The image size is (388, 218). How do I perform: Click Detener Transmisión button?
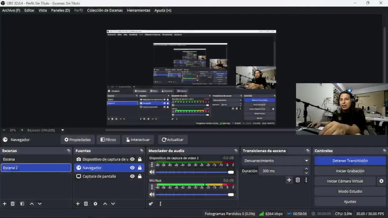click(350, 161)
